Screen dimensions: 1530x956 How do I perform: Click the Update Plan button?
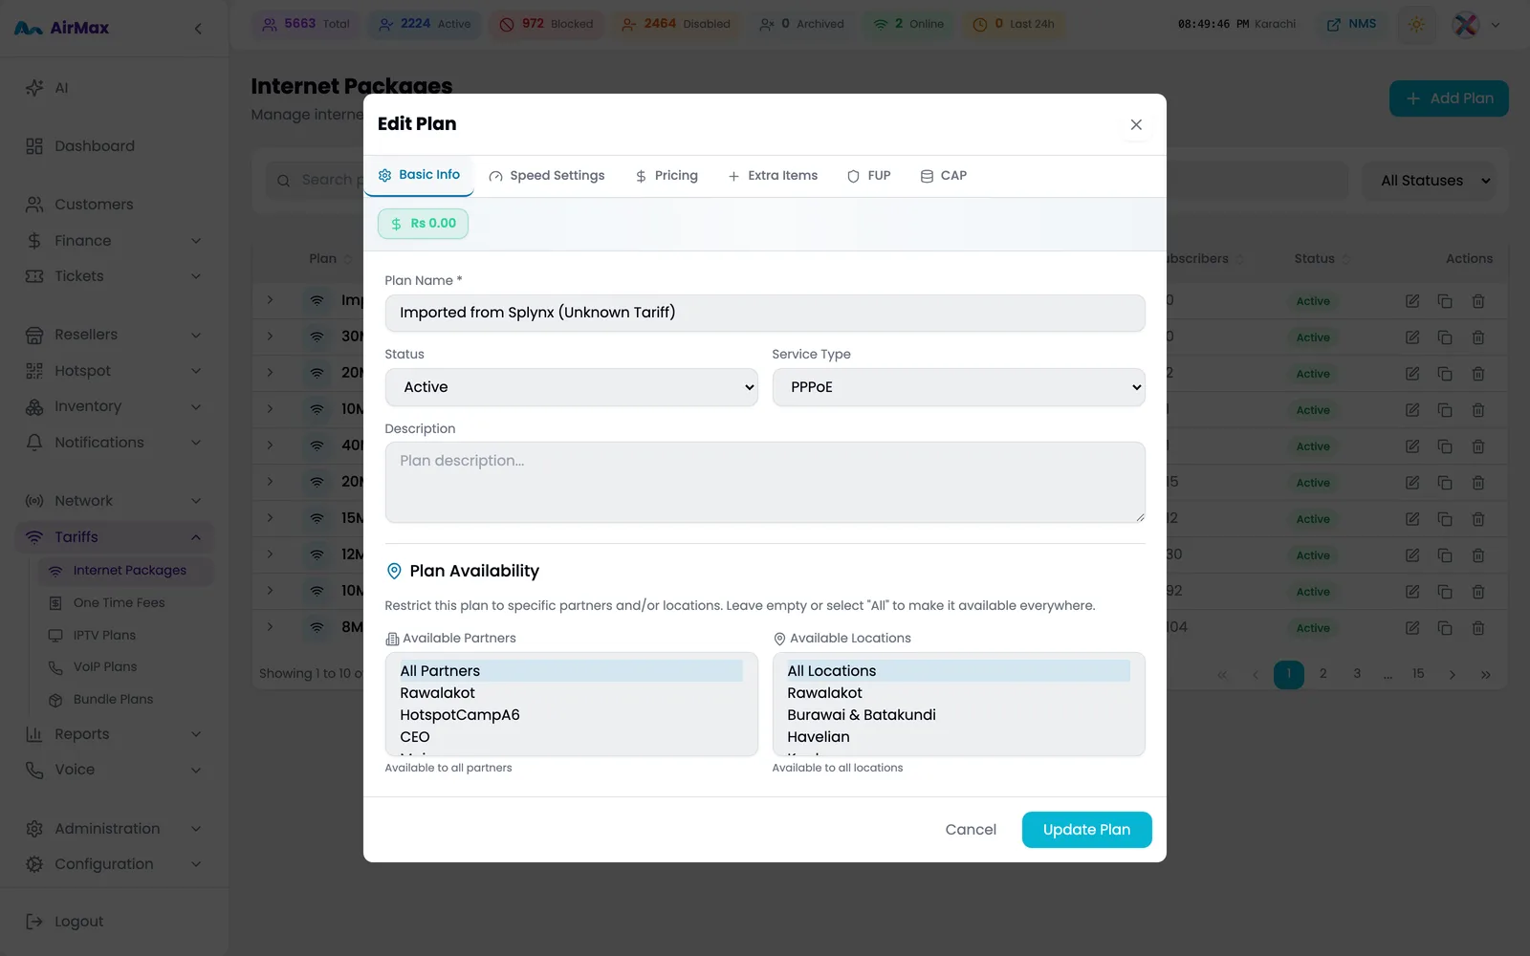(1086, 830)
